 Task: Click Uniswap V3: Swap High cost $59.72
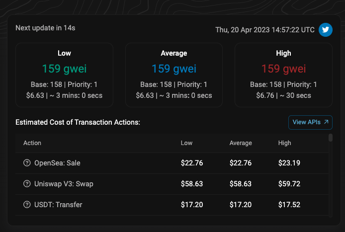pos(289,184)
